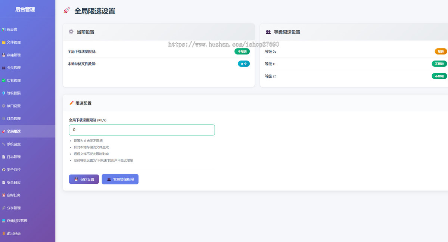The width and height of the screenshot is (448, 242).
Task: Click the pencil icon beside 限速配置
Action: 72,103
